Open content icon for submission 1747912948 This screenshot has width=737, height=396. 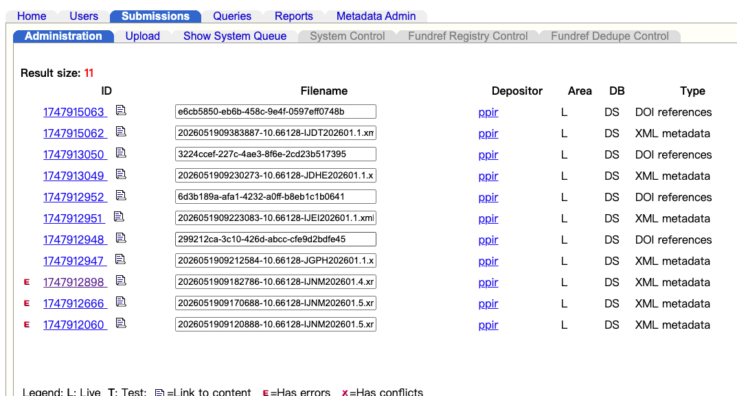(x=121, y=238)
